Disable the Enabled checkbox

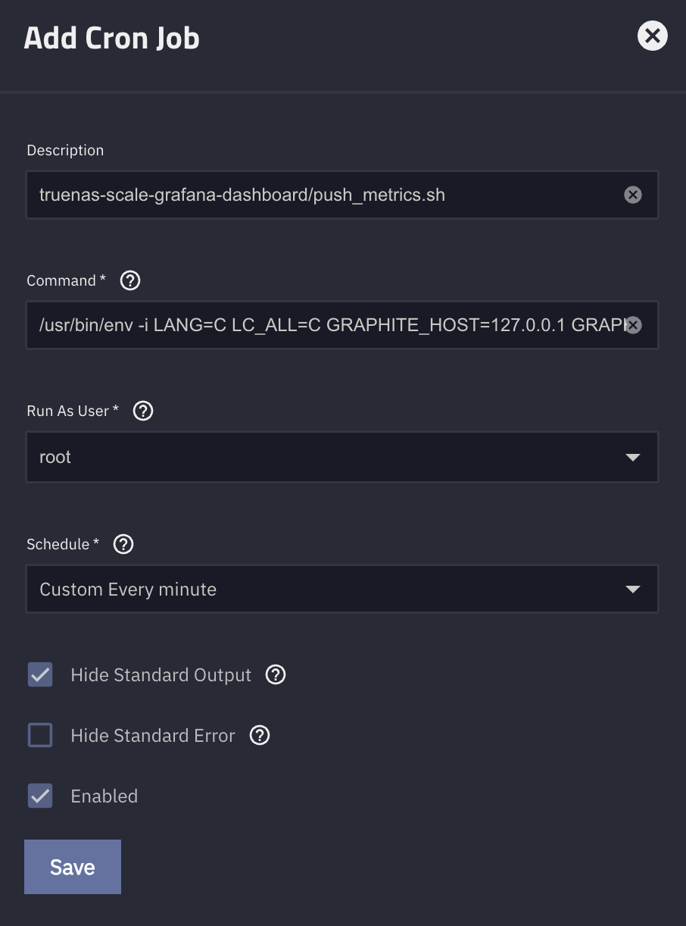[40, 796]
